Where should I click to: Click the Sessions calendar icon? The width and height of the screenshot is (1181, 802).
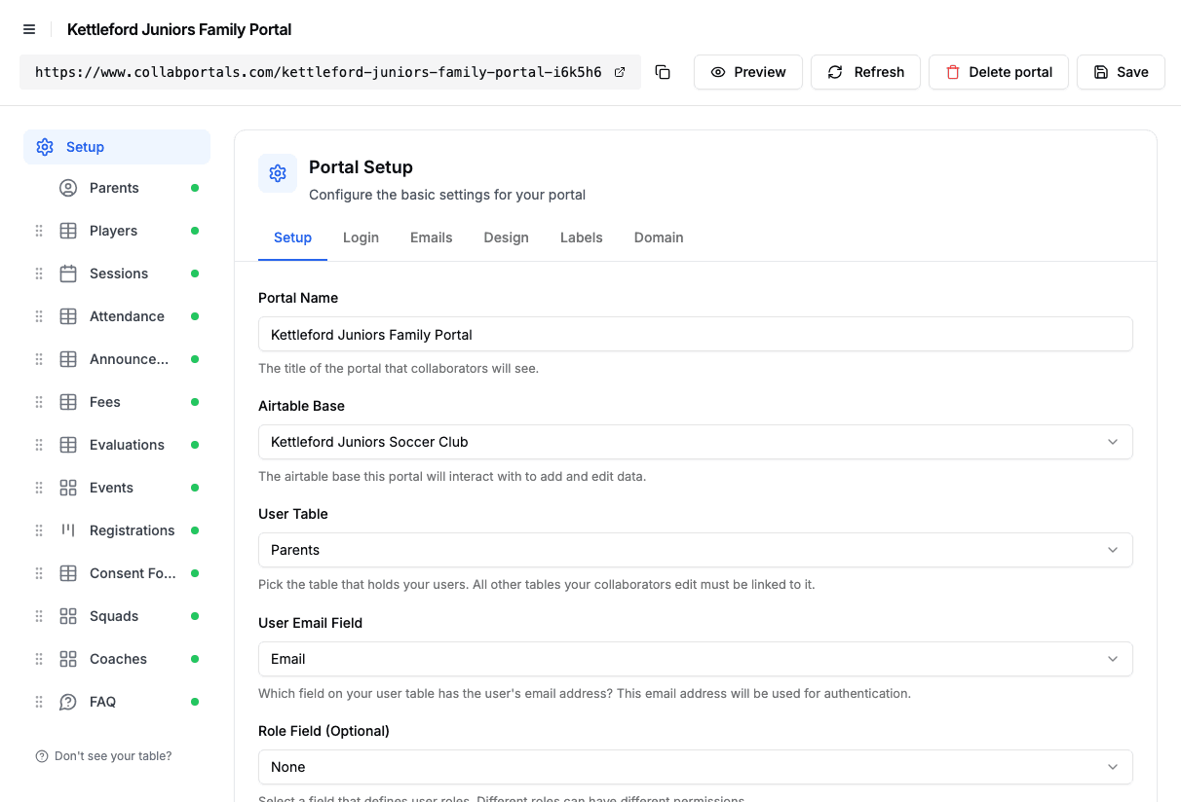click(68, 273)
